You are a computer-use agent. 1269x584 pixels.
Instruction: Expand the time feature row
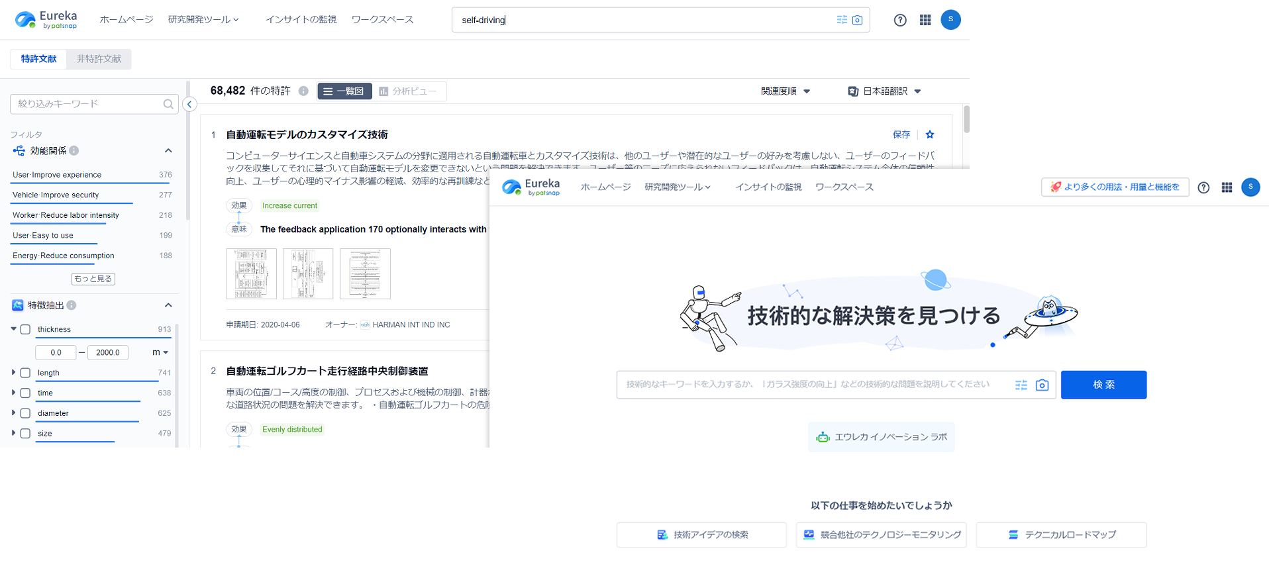click(13, 393)
